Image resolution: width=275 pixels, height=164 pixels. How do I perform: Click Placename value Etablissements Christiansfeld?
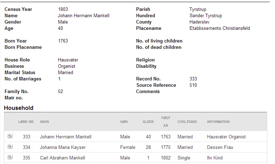pos(219,28)
